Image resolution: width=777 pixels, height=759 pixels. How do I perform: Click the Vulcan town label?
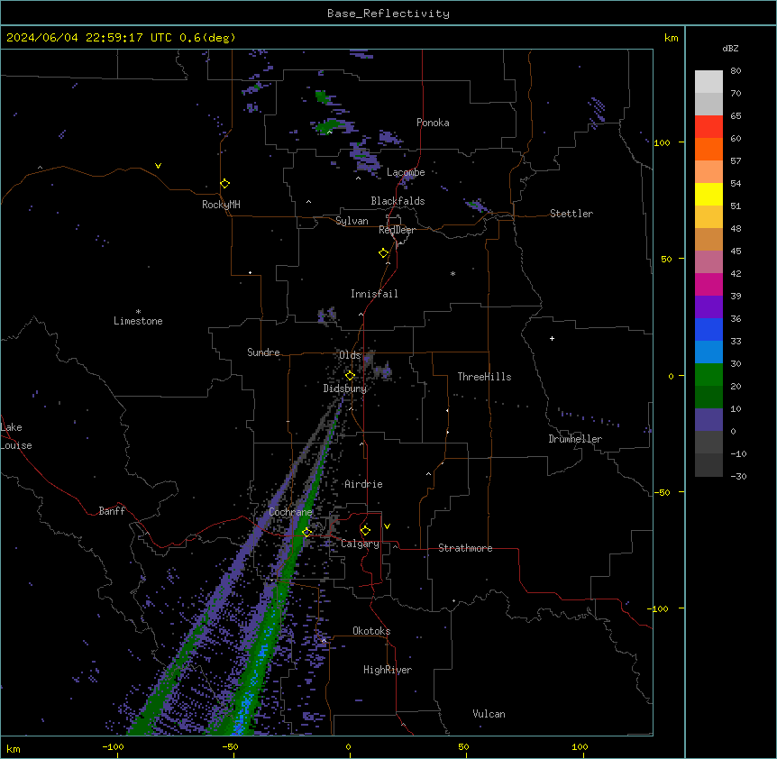(489, 714)
